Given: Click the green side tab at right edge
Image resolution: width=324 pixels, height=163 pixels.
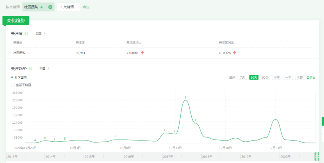Looking at the screenshot, I should point(323,121).
